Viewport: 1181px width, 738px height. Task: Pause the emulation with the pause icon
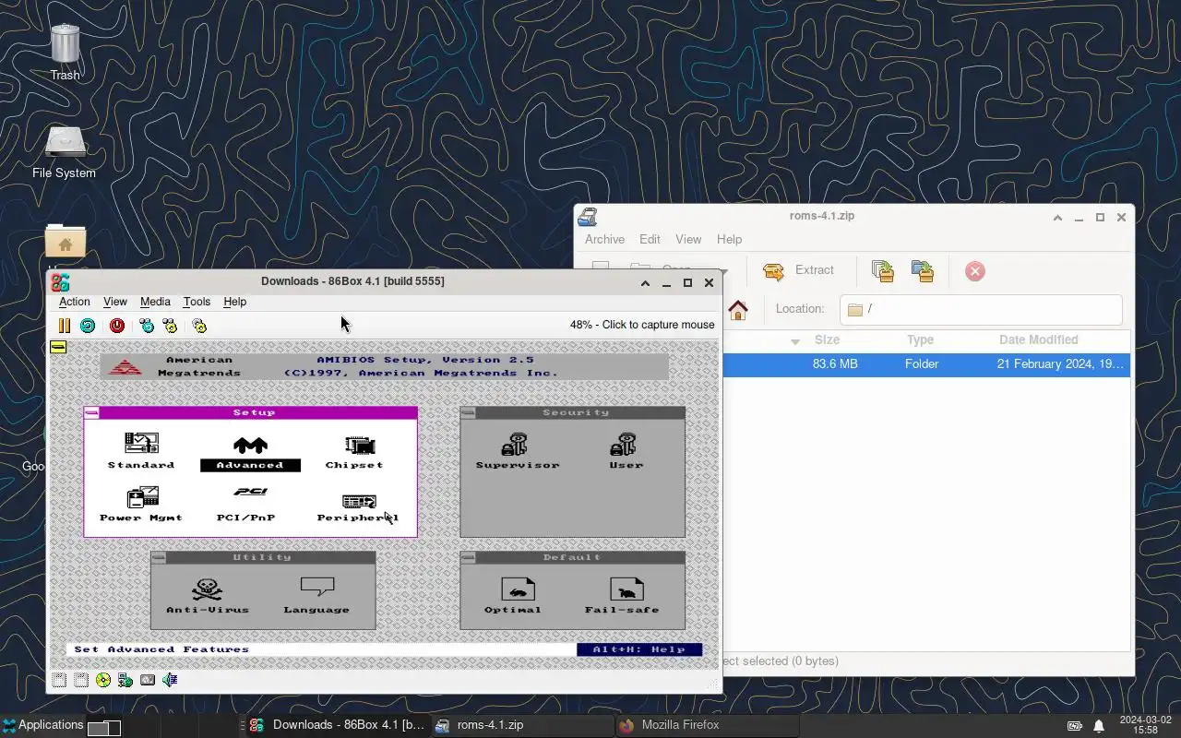click(x=64, y=326)
